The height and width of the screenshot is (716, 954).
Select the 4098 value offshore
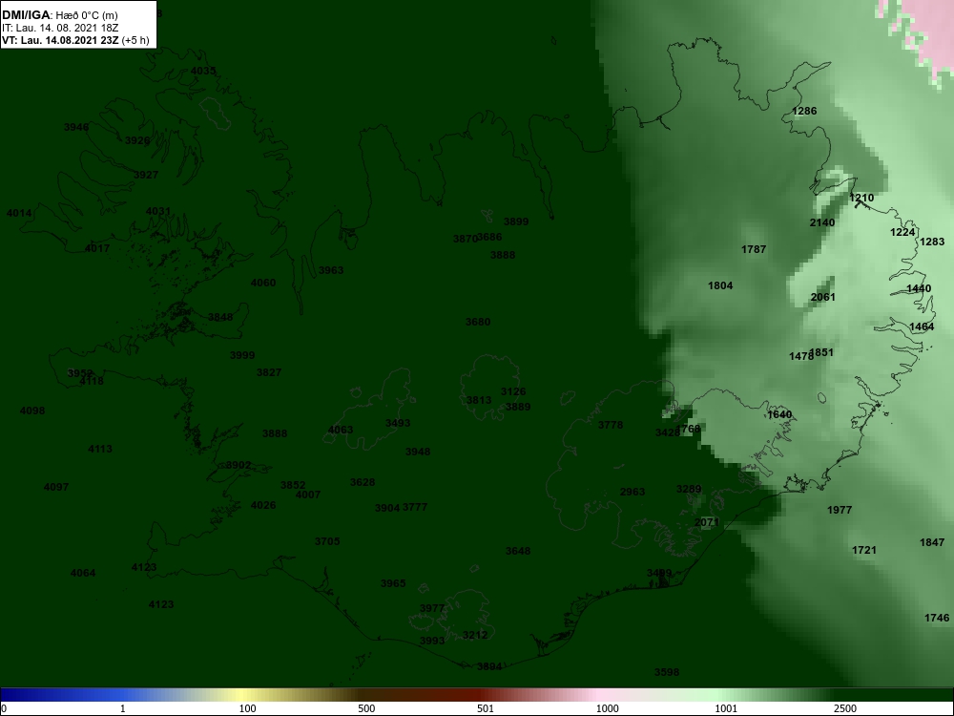pos(32,411)
